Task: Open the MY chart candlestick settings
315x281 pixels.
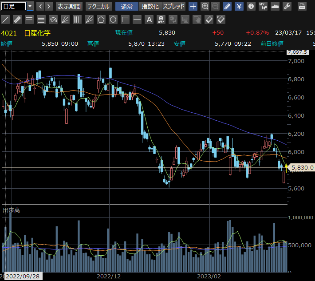Action: click(263, 6)
